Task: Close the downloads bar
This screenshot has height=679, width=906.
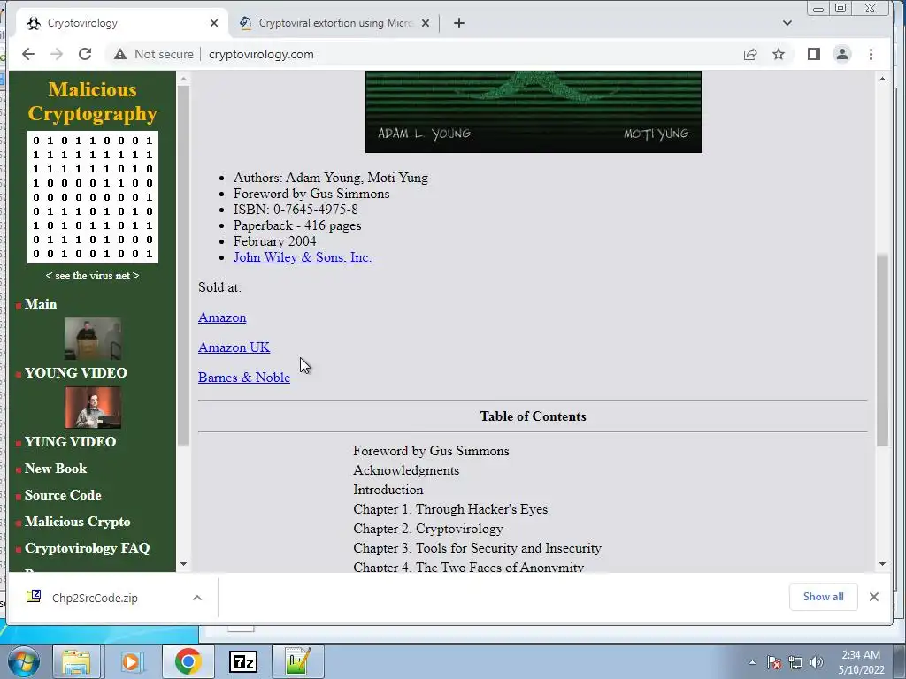Action: pos(873,597)
